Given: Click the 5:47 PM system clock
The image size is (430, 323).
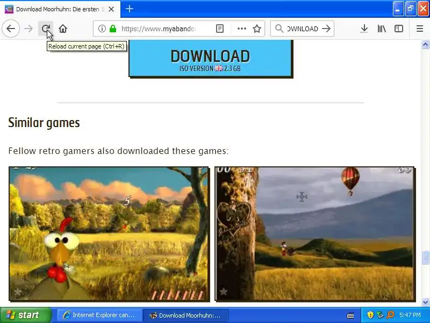Looking at the screenshot, I should coord(410,315).
